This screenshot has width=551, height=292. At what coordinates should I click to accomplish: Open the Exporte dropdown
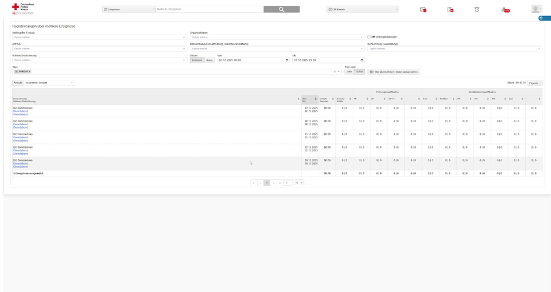[534, 83]
